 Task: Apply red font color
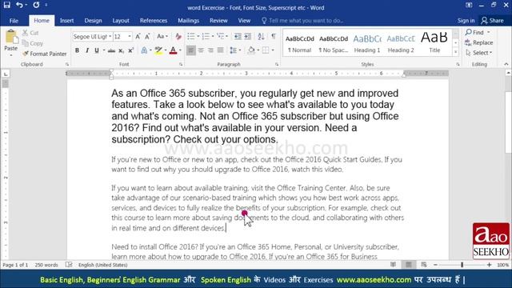173,50
